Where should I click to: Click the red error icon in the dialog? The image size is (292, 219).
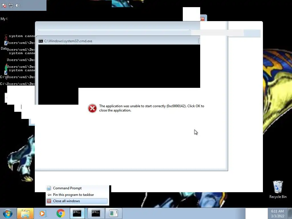coord(92,108)
